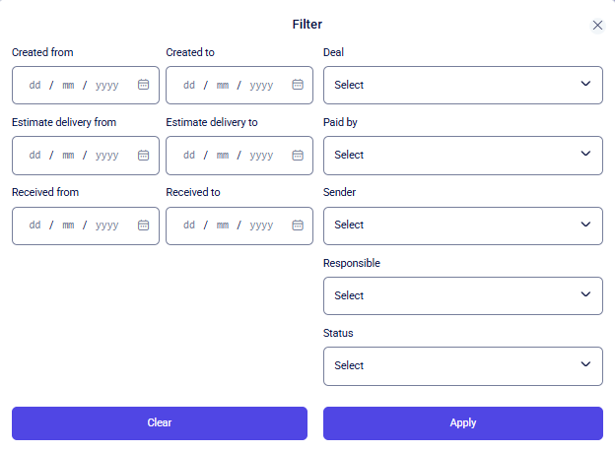The height and width of the screenshot is (451, 615).
Task: Close the Filter dialog
Action: click(x=597, y=26)
